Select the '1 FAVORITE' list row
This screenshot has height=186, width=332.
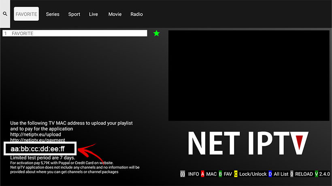pyautogui.click(x=75, y=33)
